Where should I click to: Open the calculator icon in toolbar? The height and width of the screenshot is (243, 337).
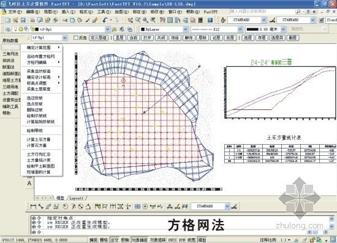(200, 20)
